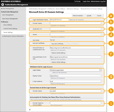The image size is (114, 112).
Task: Go to Control Panel Settings
Action: (x=10, y=28)
